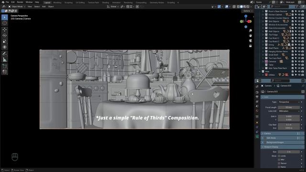
Task: Select the Select Box tool
Action: point(5,17)
